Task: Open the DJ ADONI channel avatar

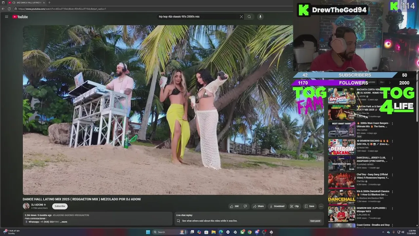Action: coord(26,206)
